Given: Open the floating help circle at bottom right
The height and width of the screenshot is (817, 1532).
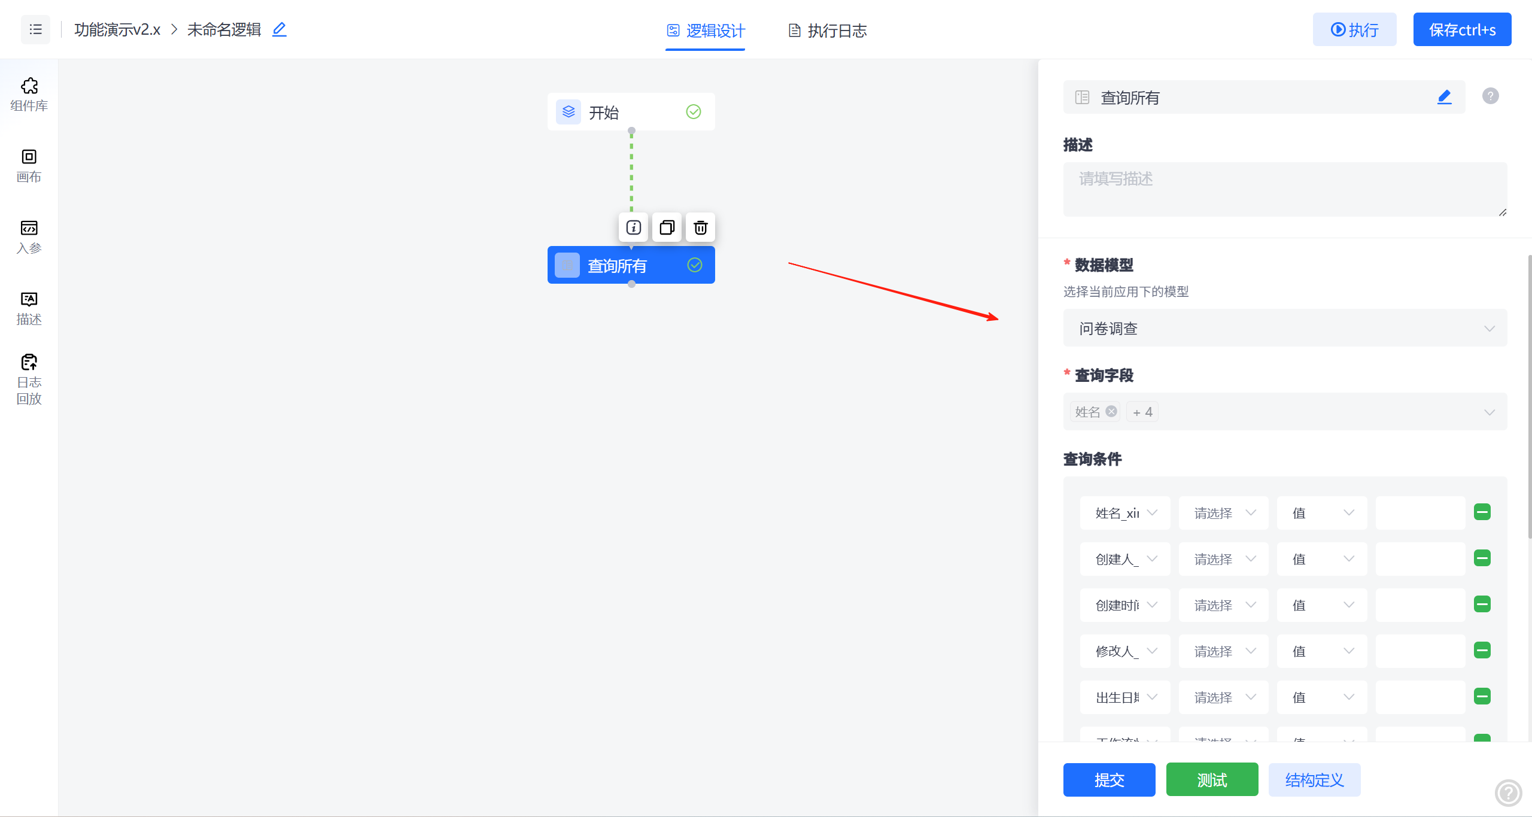Looking at the screenshot, I should coord(1508,793).
